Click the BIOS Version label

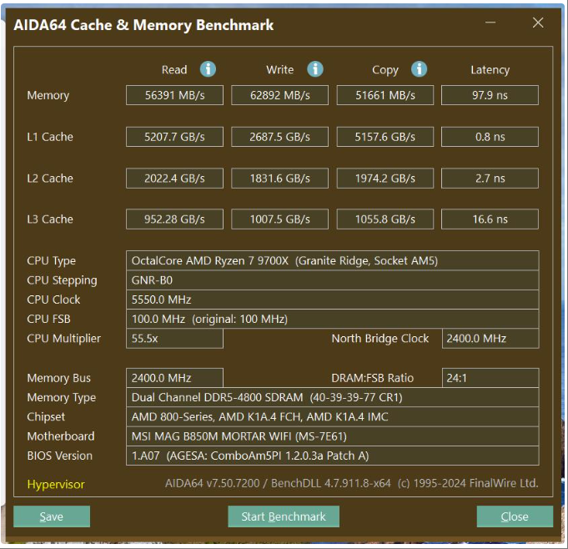(60, 456)
